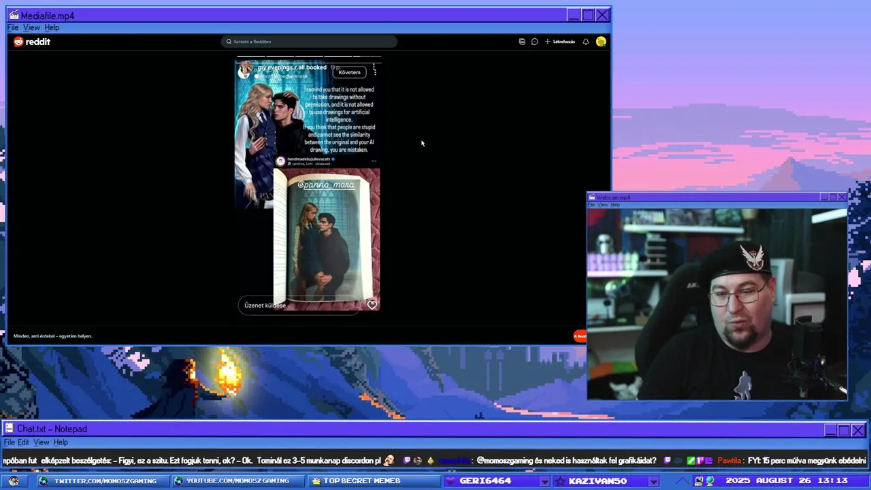Click the emoji face in chat ticker
The image size is (871, 490).
click(389, 461)
